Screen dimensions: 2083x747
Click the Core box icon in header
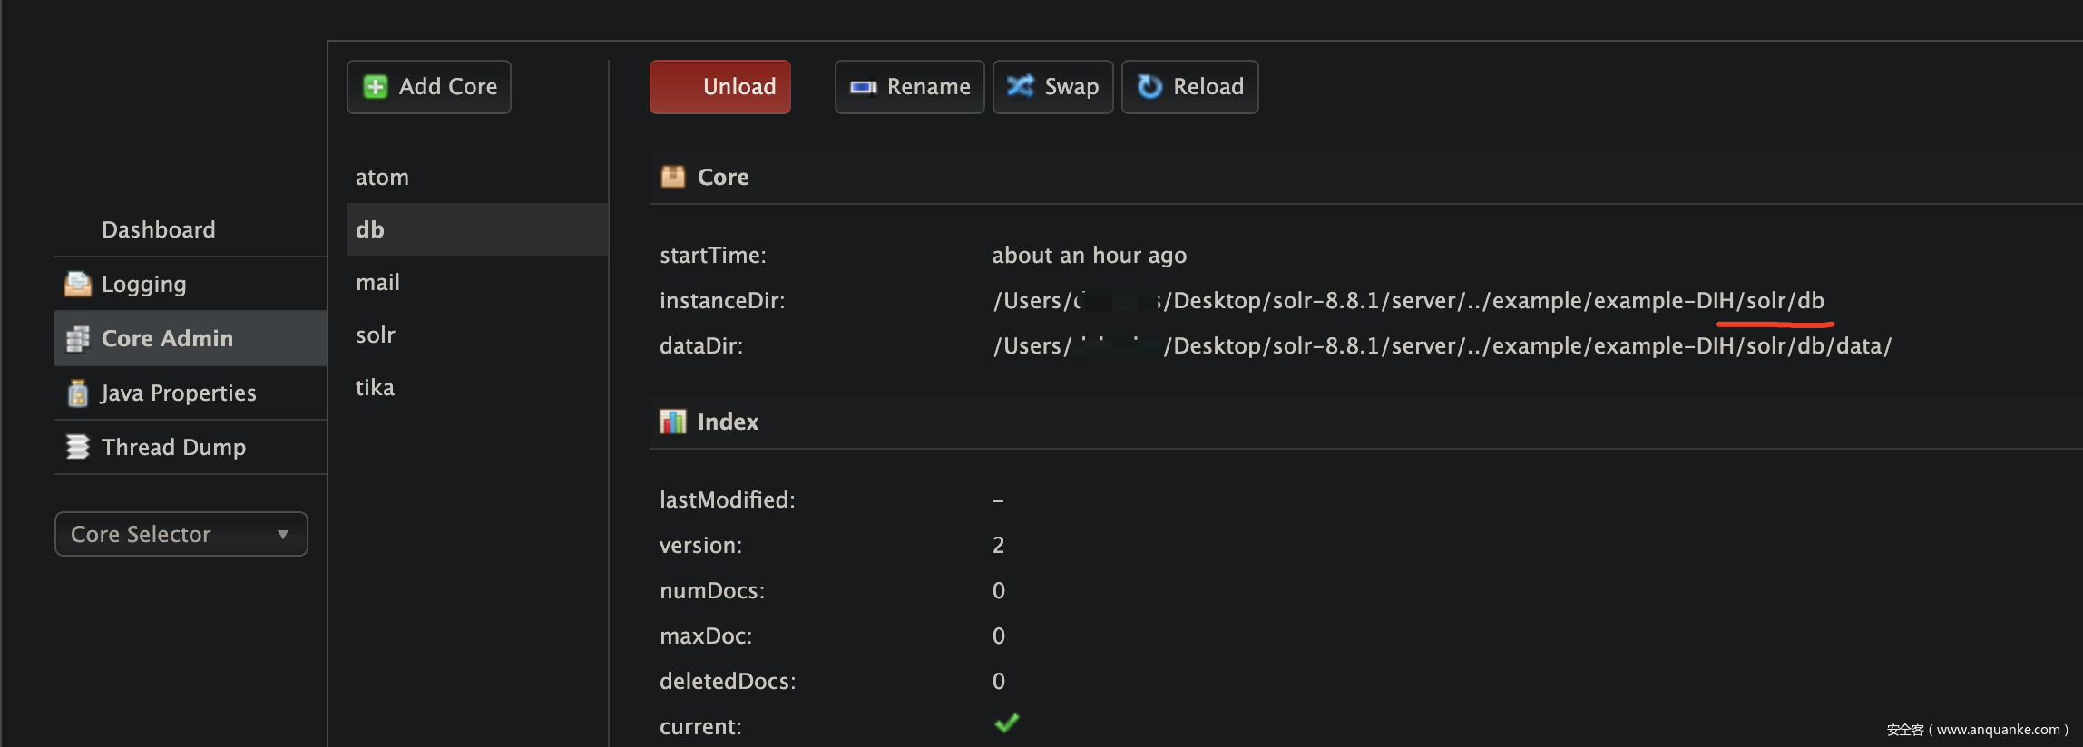(673, 177)
